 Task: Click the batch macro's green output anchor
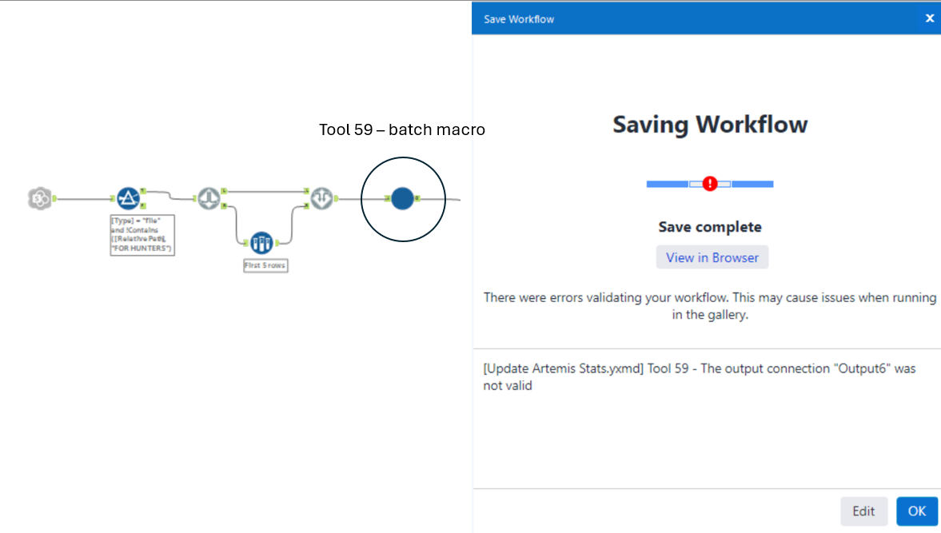(x=418, y=198)
